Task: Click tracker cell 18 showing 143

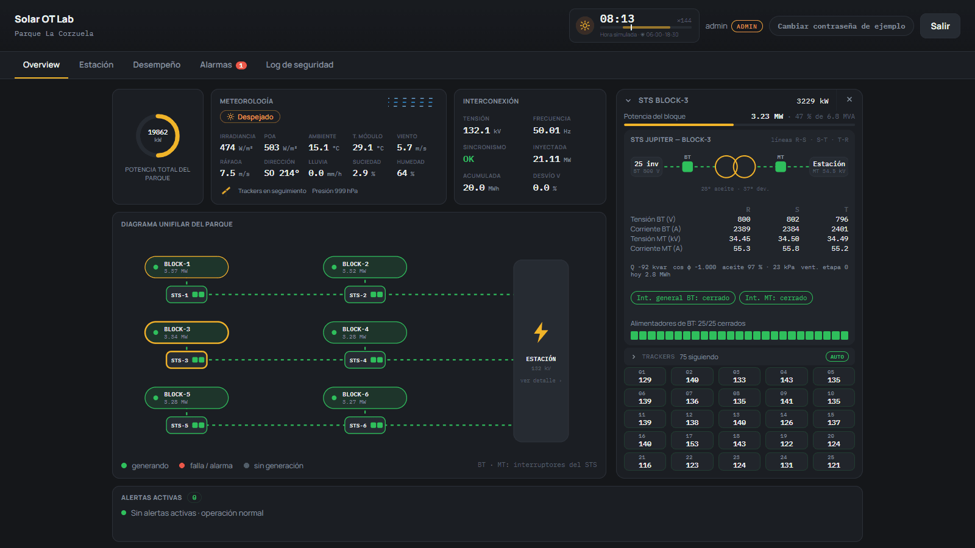Action: point(739,440)
